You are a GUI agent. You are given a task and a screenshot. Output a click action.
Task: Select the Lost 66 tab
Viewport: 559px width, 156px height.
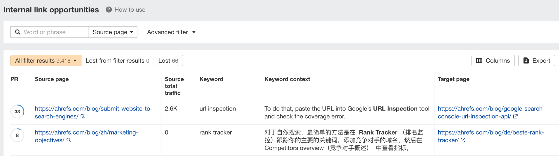point(168,61)
